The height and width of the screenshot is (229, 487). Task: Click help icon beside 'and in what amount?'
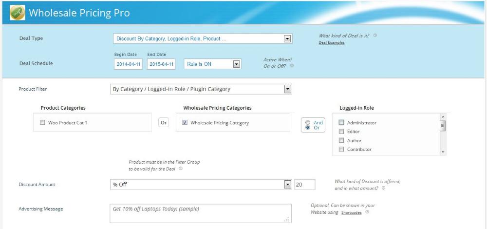[383, 188]
